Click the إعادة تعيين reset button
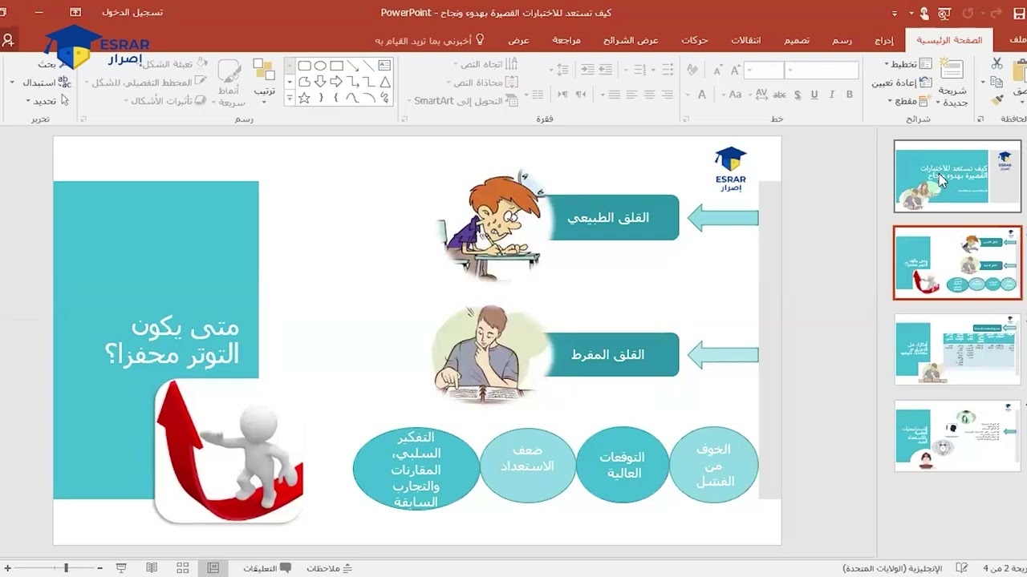 [x=901, y=83]
